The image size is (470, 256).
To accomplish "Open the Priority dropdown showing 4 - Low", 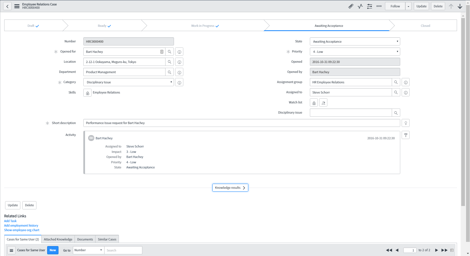I will 355,52.
